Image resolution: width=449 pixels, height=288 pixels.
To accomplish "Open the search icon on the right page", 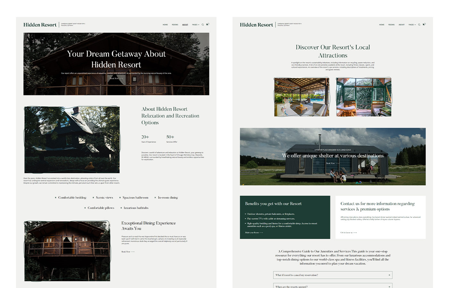I will pyautogui.click(x=419, y=25).
